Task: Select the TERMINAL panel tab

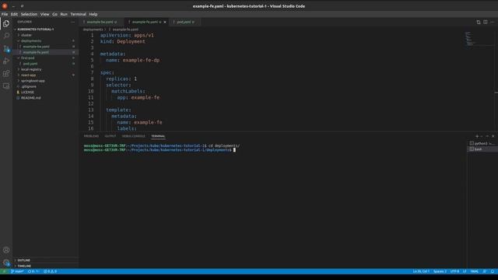Action: click(158, 136)
